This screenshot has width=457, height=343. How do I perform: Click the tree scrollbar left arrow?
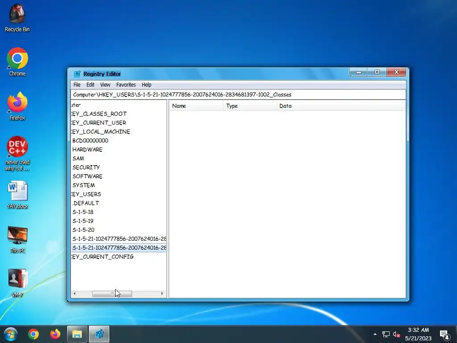pyautogui.click(x=75, y=294)
